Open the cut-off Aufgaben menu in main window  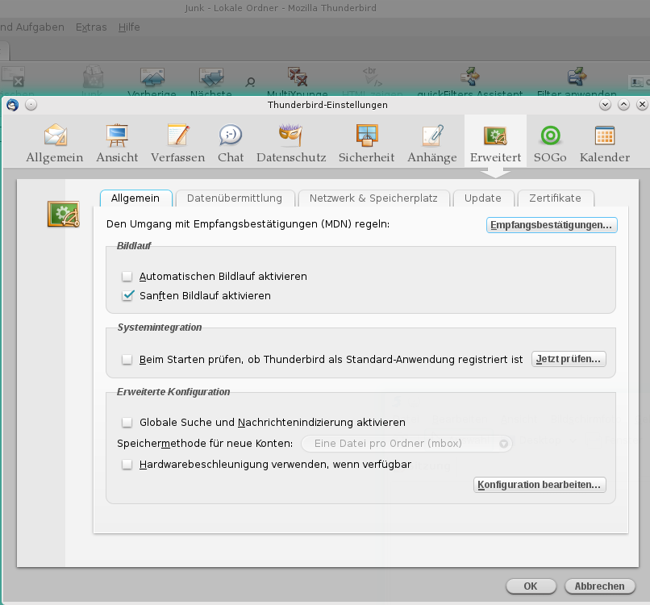[32, 27]
